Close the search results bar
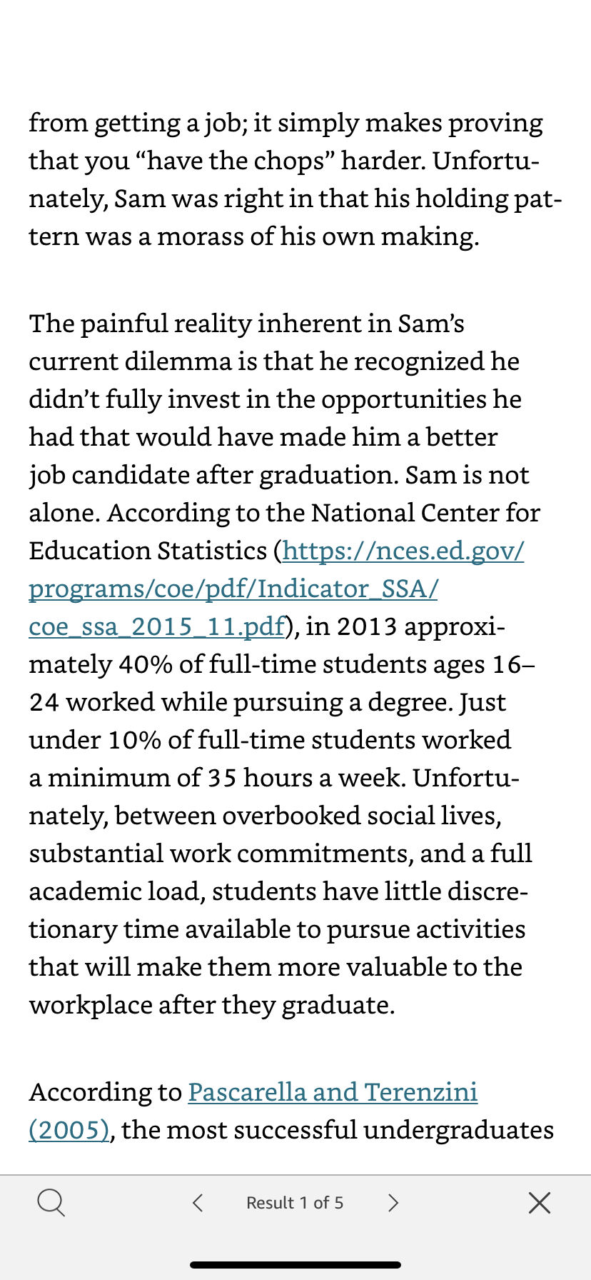This screenshot has height=1280, width=591. [x=540, y=1203]
